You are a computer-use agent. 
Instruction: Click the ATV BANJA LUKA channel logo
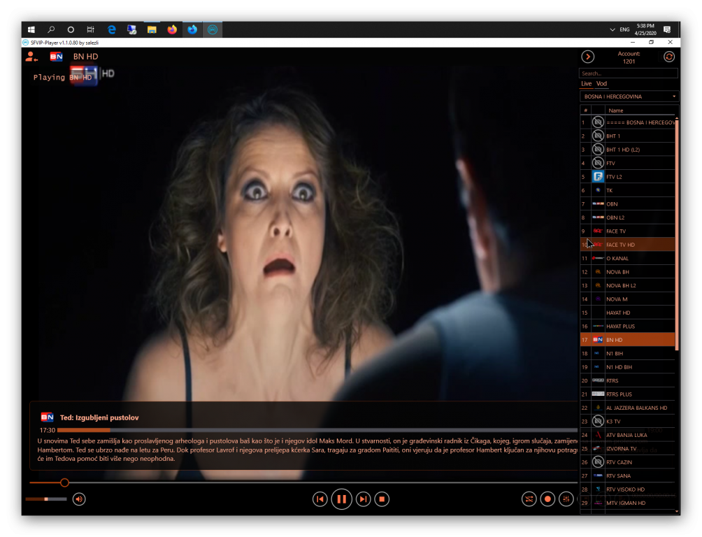click(598, 435)
